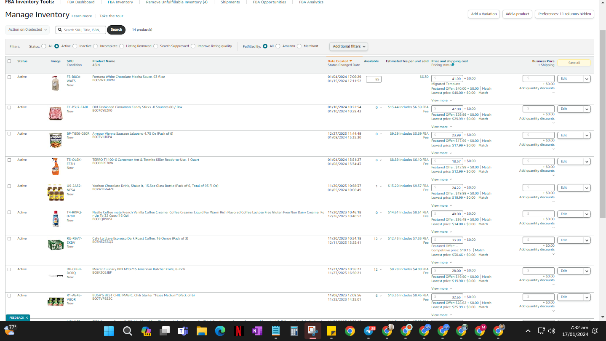Open Edit dropdown arrow for Fontana Mocha Sauce
Screen dimensions: 606x341
(587, 79)
